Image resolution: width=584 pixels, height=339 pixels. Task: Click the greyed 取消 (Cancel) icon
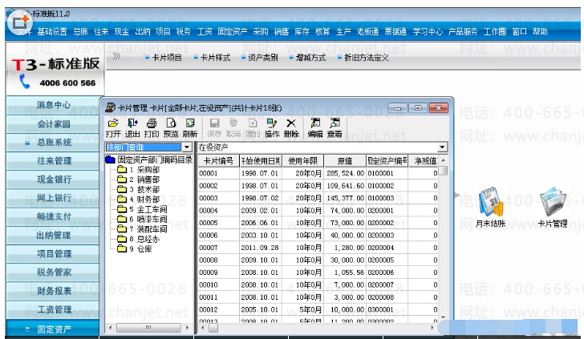233,127
